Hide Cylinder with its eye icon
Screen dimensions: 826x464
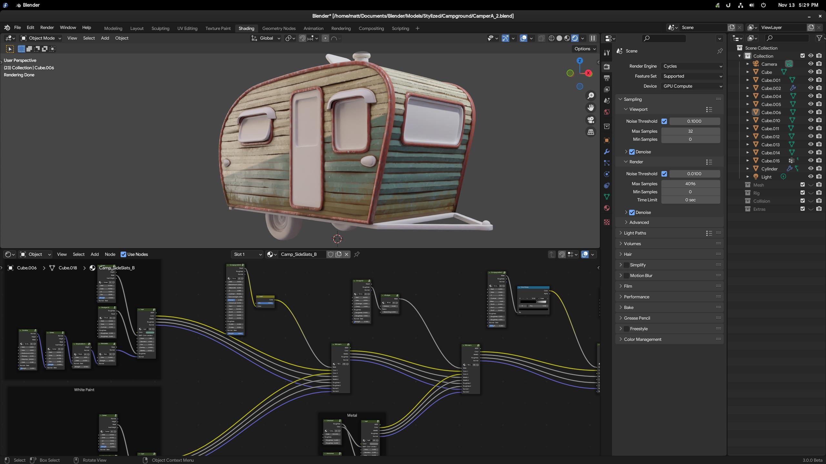pos(811,169)
